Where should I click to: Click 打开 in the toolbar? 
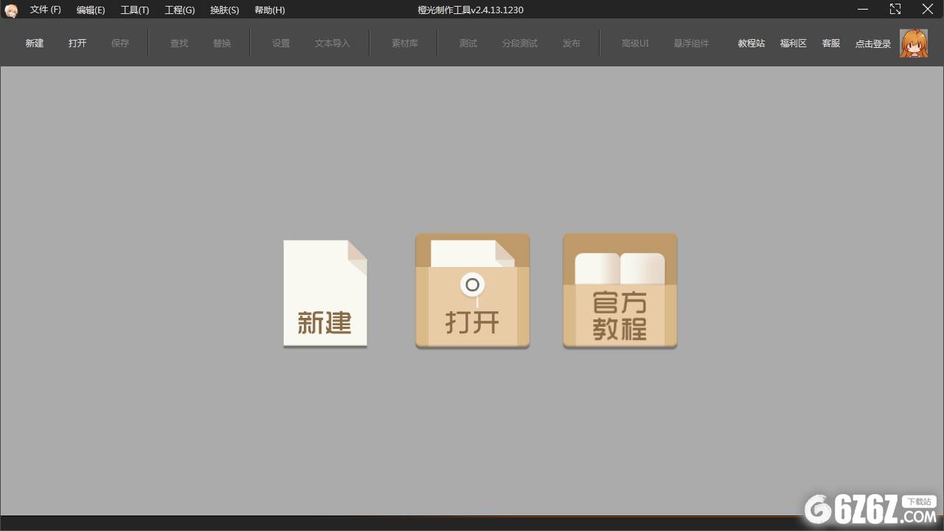77,44
